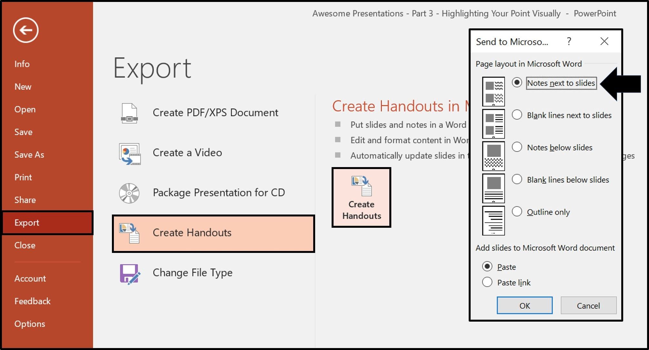Close the Send to Microsoft Word dialog
The width and height of the screenshot is (649, 350).
point(604,41)
